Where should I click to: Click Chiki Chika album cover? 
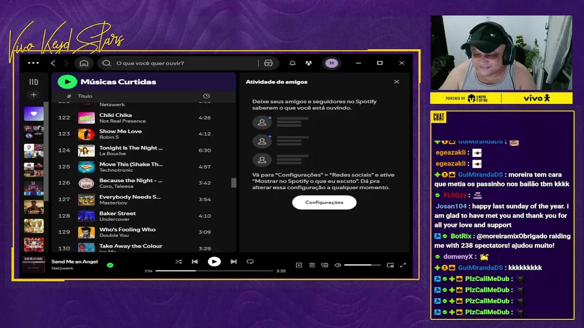click(86, 118)
